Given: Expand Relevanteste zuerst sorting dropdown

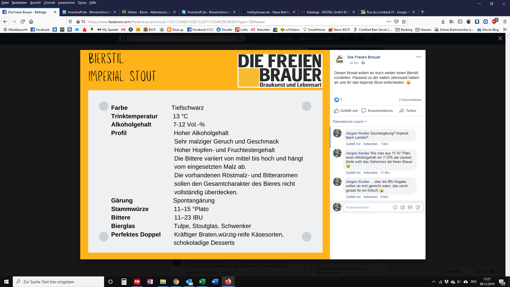Looking at the screenshot, I should (350, 121).
